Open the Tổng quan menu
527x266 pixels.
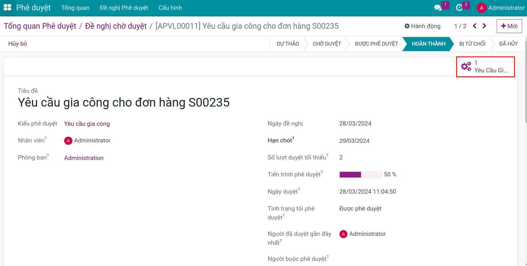[x=75, y=8]
